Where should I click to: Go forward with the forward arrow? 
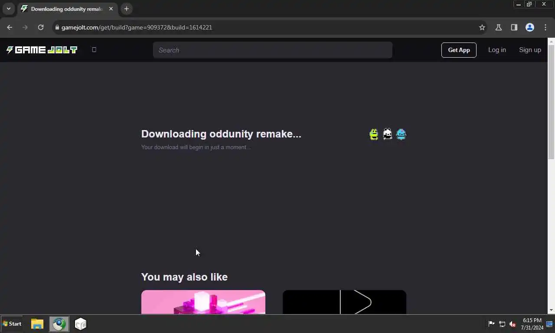click(x=25, y=27)
